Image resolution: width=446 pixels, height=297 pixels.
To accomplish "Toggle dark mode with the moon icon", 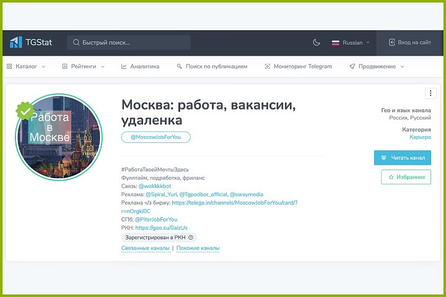I will tap(316, 43).
